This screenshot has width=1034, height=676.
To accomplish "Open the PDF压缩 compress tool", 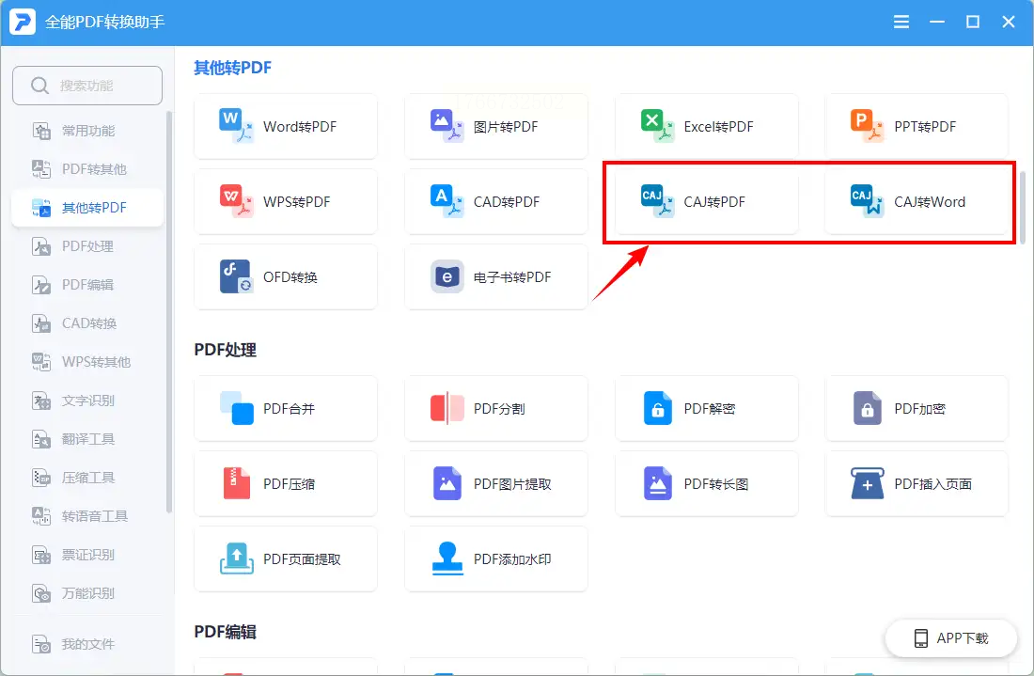I will coord(286,483).
